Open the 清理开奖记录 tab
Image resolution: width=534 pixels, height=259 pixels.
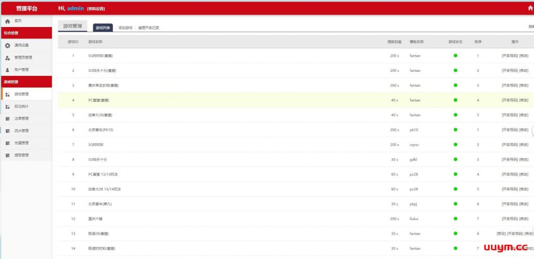[x=149, y=28]
